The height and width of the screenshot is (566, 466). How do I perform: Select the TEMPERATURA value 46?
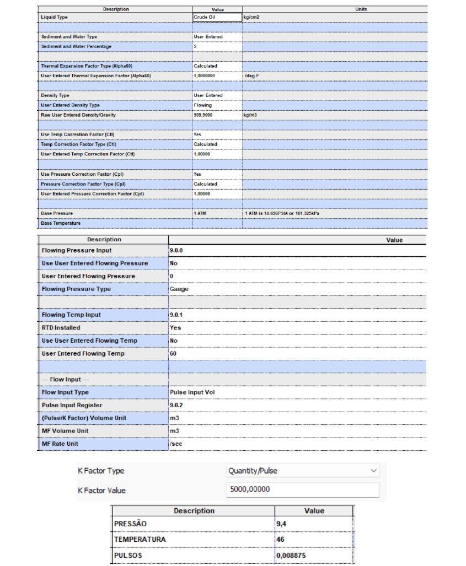314,540
